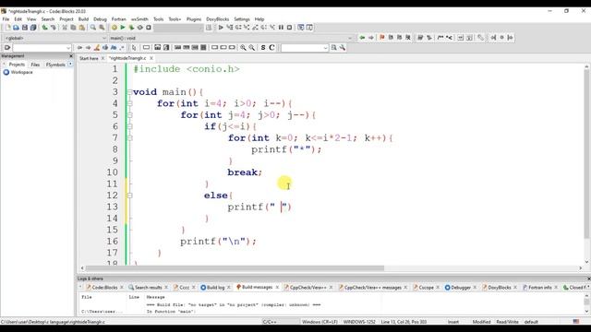Switch to the Start here tab
Viewport: 591px width, 332px height.
tap(89, 58)
